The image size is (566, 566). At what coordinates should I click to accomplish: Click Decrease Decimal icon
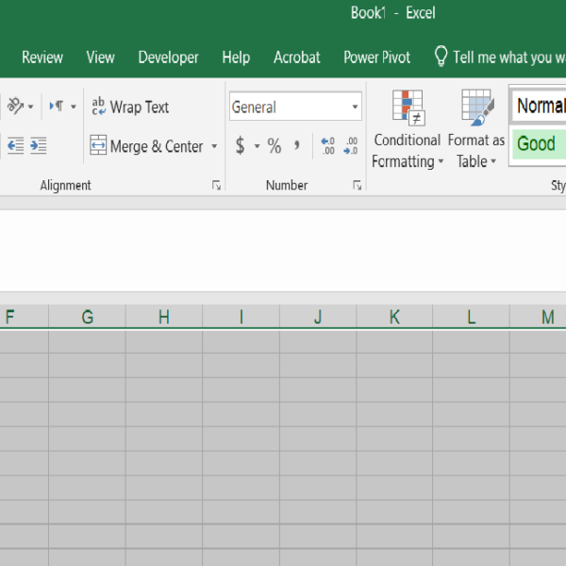point(351,145)
